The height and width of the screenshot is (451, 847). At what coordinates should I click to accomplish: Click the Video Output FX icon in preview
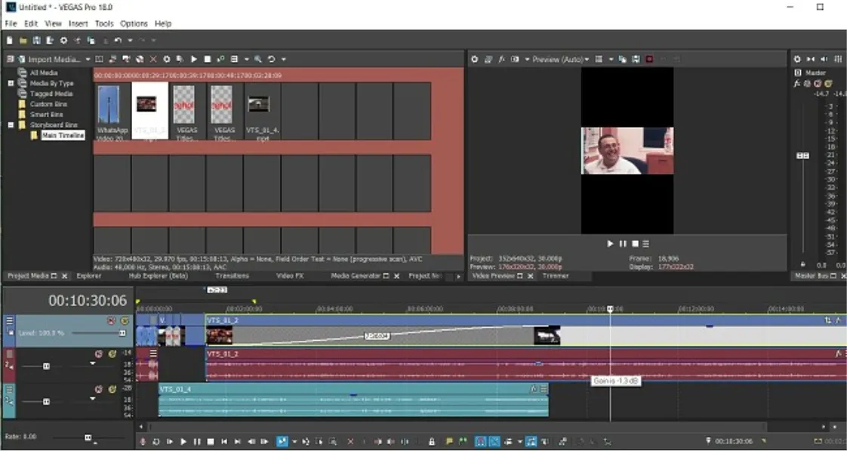501,59
